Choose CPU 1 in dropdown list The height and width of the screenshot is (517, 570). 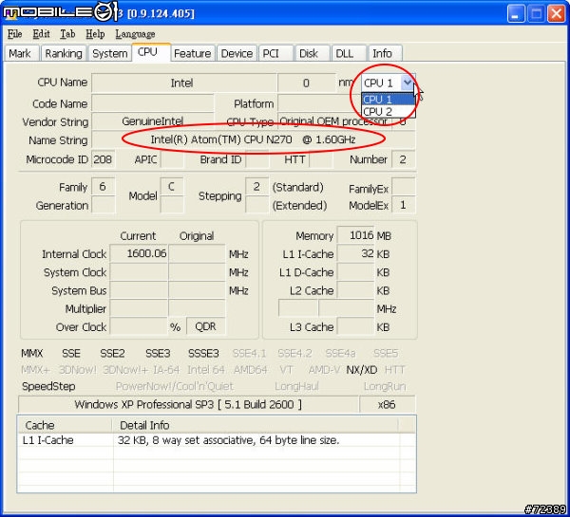388,99
